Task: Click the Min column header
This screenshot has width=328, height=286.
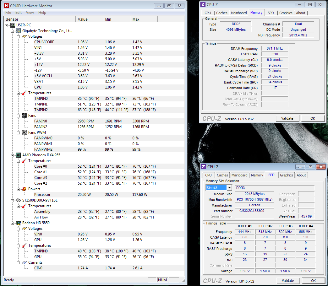Action: (117, 19)
